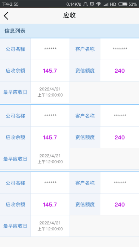
Task: Open second record's 240 credit limit
Action: click(120, 138)
